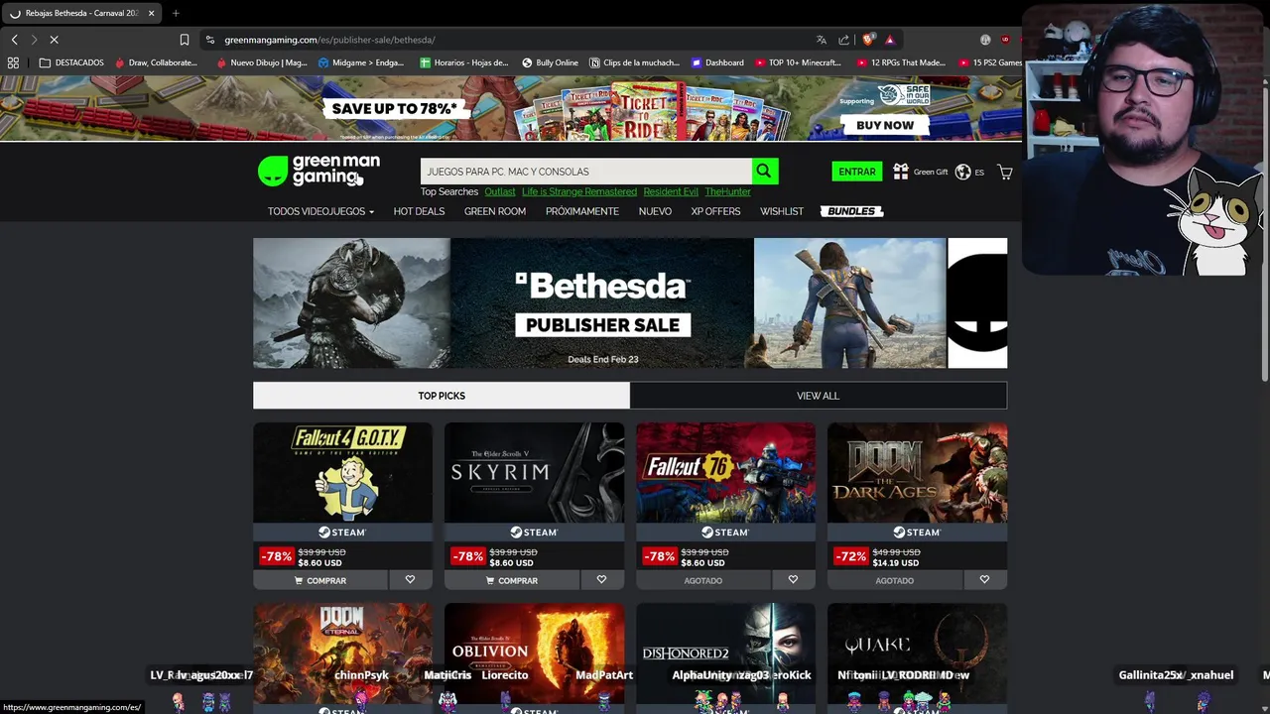Image resolution: width=1270 pixels, height=714 pixels.
Task: Click the Bethesda Publisher Sale banner
Action: 630,302
